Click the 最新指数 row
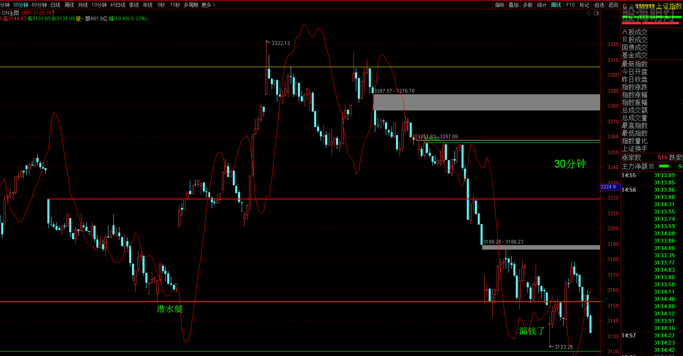Viewport: 683px width, 356px height. coord(652,64)
